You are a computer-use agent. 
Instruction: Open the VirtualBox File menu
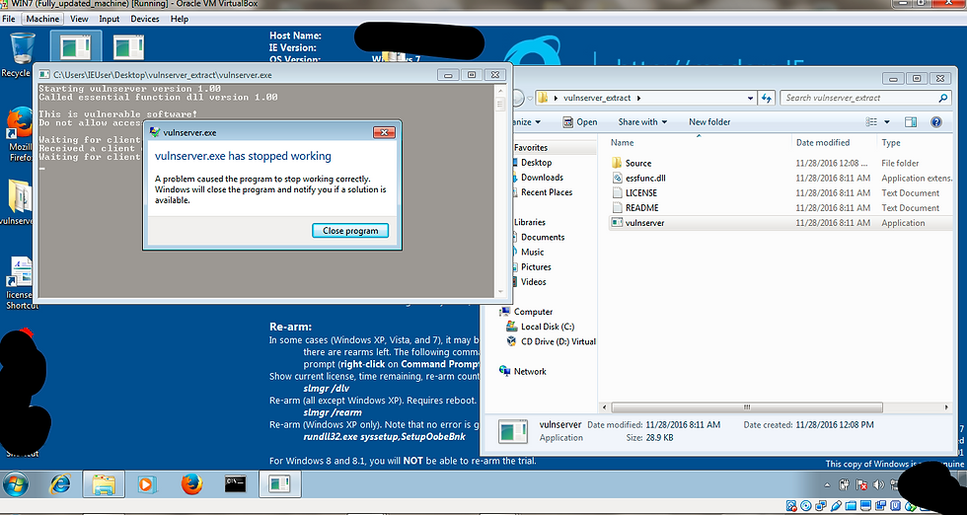(9, 19)
